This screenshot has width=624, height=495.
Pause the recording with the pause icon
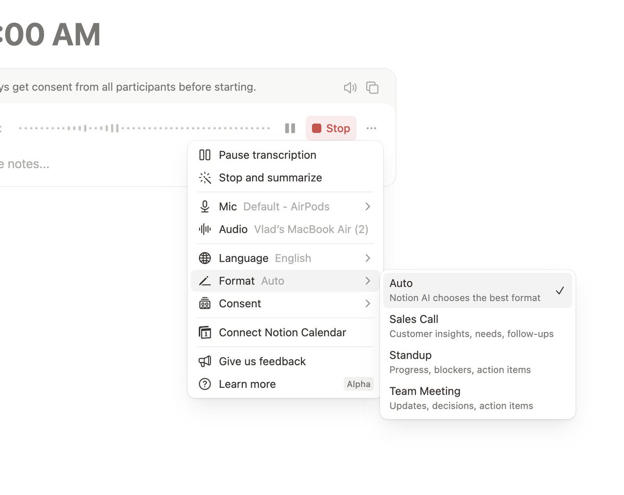point(290,128)
